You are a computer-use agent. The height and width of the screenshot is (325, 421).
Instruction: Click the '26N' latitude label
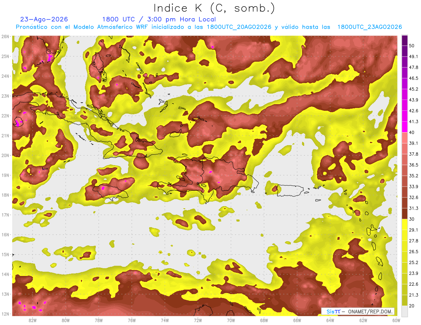pos(5,36)
